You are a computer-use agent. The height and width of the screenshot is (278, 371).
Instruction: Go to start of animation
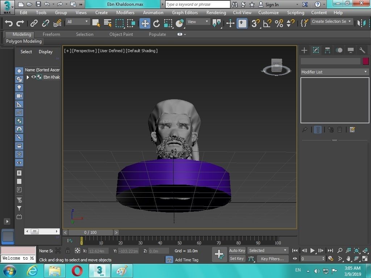point(295,250)
